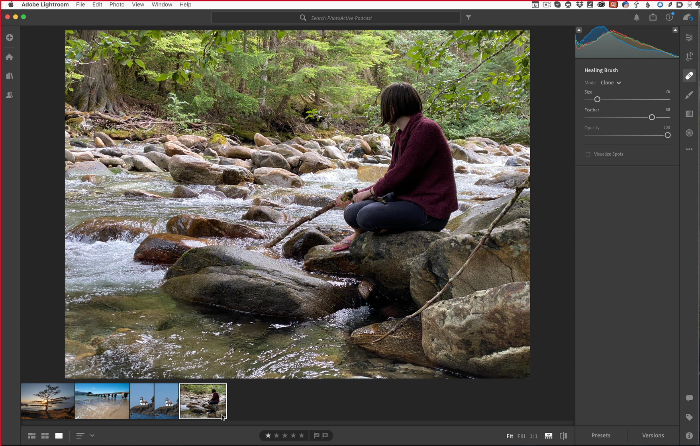Open the Edit sliders panel icon
700x446 pixels.
(689, 37)
